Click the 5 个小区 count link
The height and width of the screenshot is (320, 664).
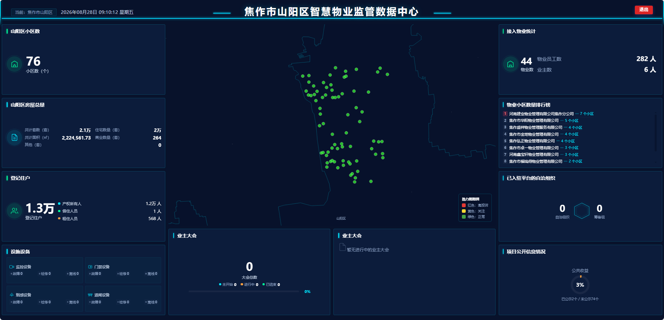(572, 121)
